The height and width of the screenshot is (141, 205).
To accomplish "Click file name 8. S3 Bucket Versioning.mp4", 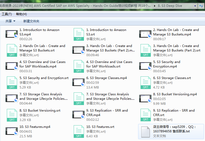I will [x=175, y=94].
